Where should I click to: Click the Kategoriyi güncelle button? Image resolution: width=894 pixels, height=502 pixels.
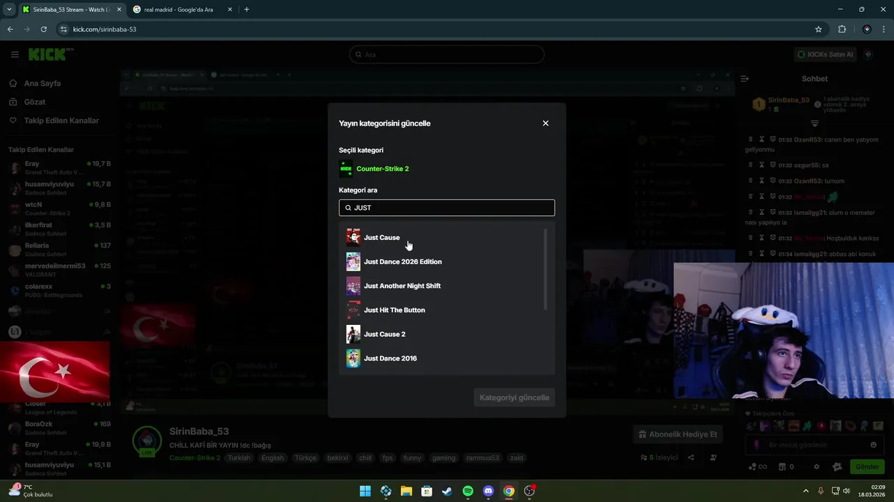pos(514,397)
